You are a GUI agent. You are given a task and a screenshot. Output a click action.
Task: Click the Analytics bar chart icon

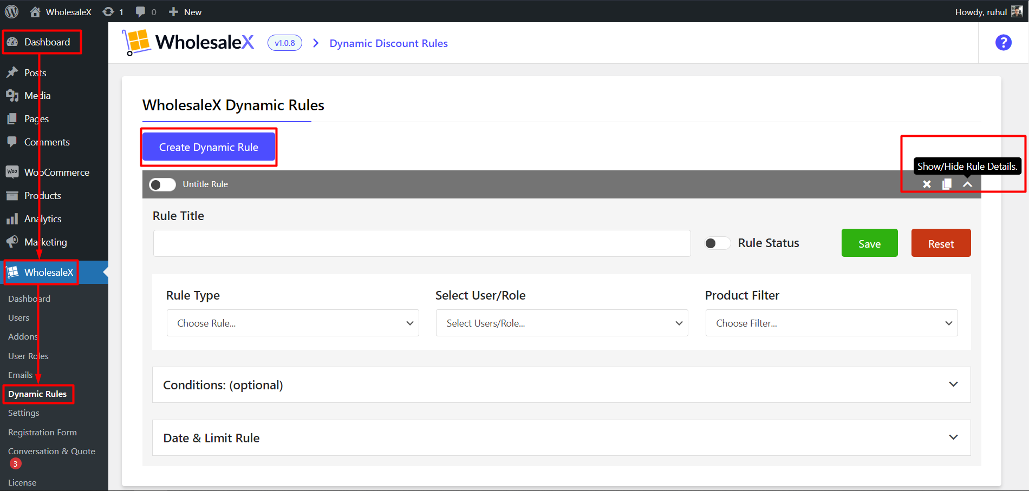tap(12, 219)
